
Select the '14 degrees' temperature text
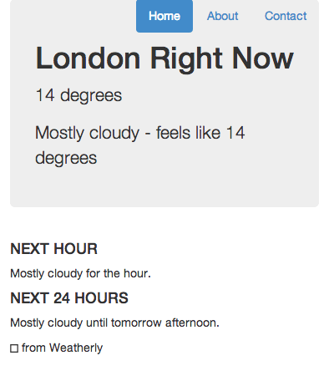click(78, 96)
